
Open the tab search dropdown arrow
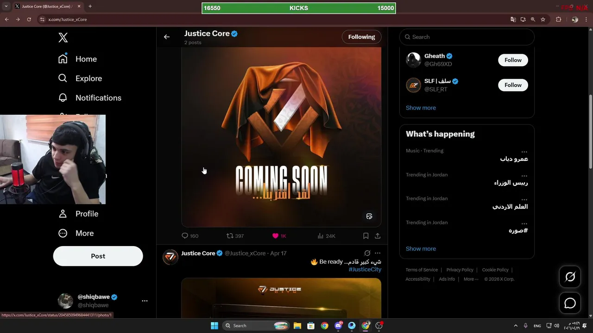coord(6,6)
